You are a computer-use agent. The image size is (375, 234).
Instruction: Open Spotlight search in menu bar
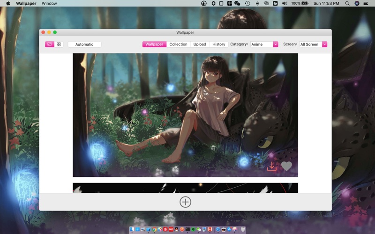(347, 3)
